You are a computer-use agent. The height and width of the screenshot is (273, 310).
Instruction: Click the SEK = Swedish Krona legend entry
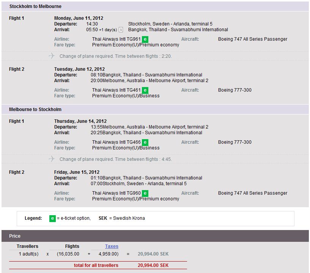point(121,218)
